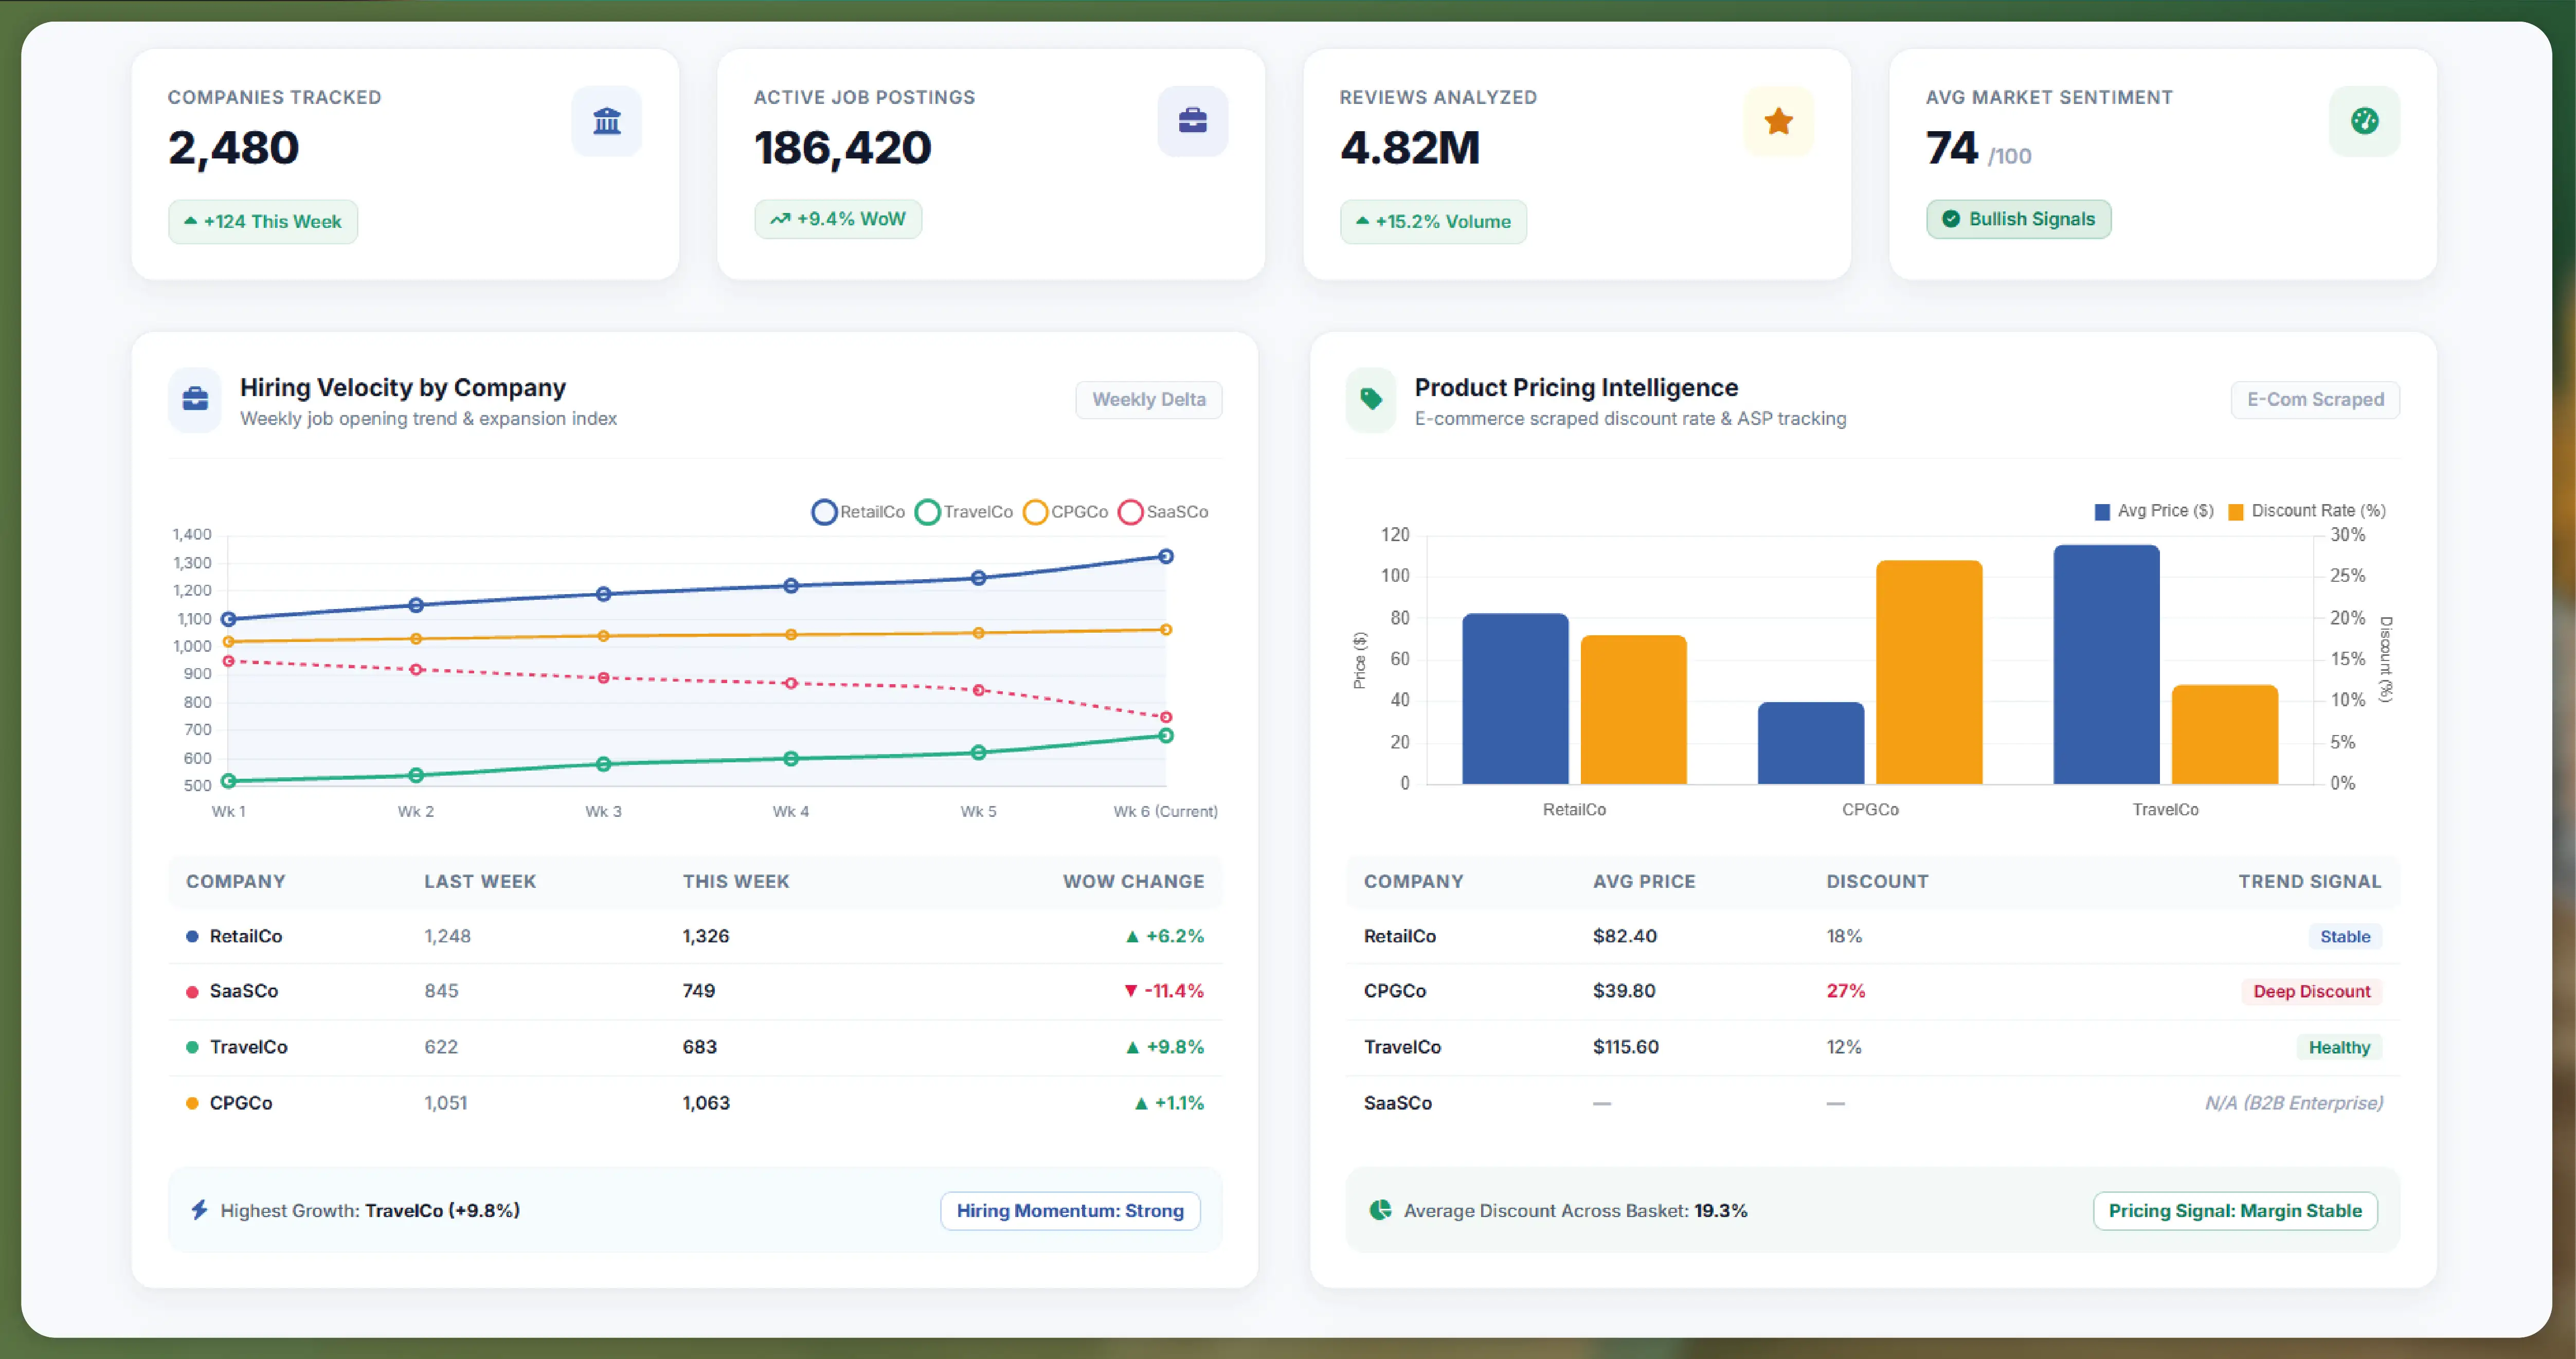Click TravelCo name in hiring table
Image resolution: width=2576 pixels, height=1359 pixels.
click(x=249, y=1047)
